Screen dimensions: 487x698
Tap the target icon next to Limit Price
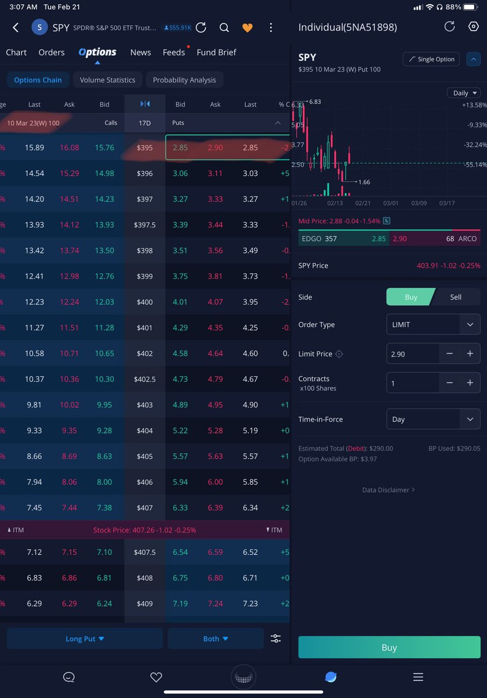tap(339, 354)
